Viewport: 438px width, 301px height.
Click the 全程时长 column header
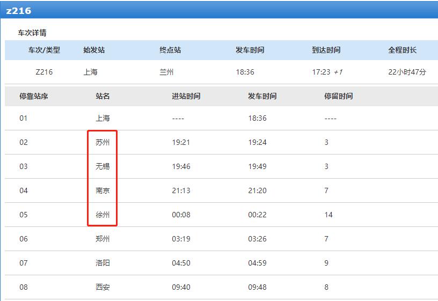402,50
